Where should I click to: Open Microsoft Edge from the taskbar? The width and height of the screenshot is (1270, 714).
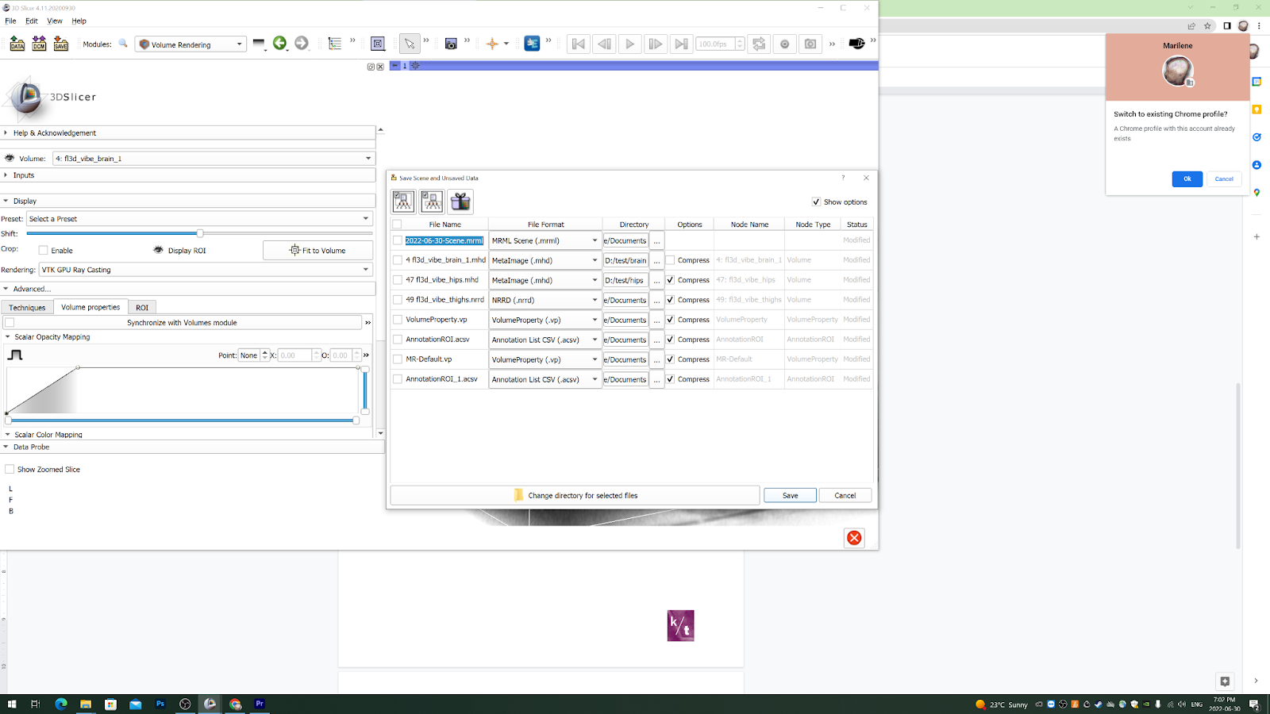(61, 704)
